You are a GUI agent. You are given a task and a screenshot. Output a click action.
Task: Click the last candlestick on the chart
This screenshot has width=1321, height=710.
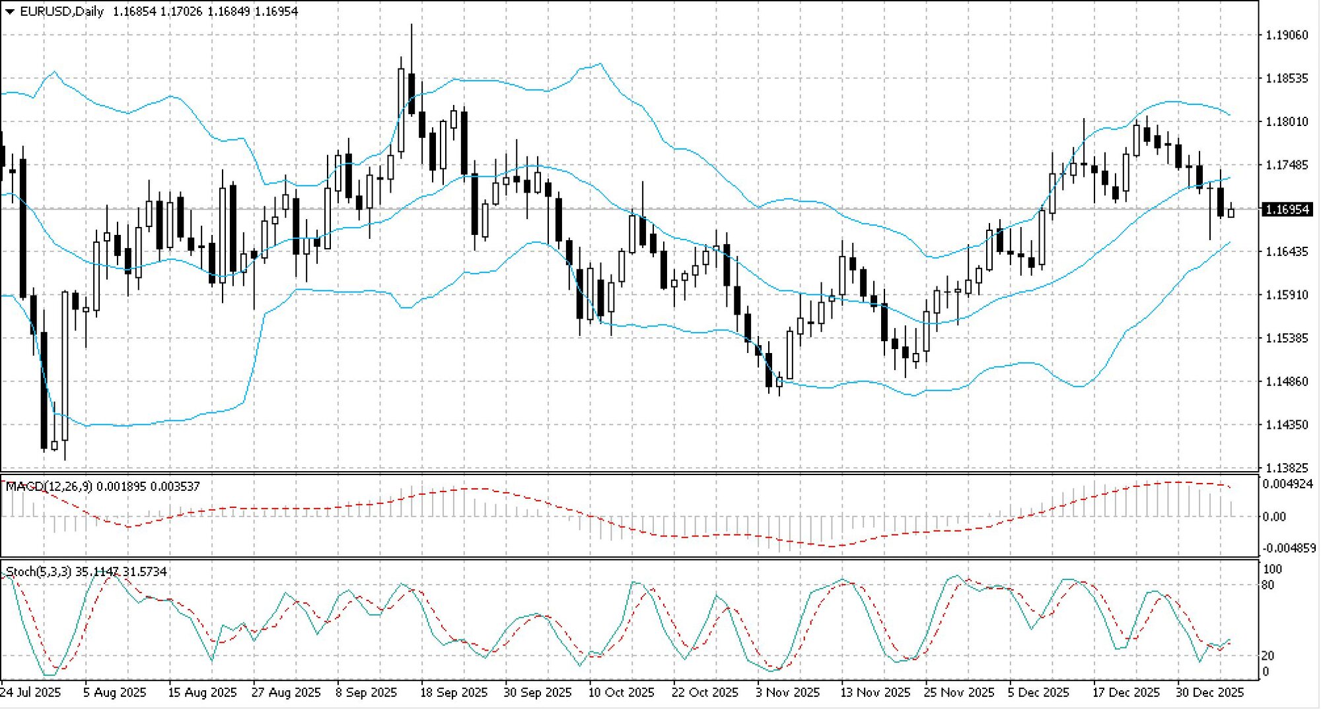(x=1231, y=212)
